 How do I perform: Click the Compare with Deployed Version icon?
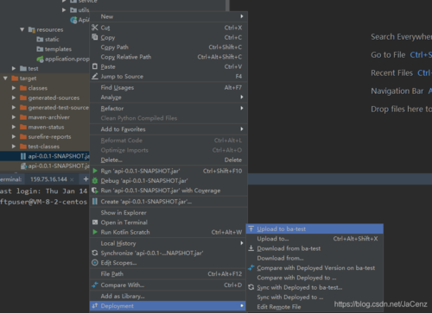(x=251, y=267)
